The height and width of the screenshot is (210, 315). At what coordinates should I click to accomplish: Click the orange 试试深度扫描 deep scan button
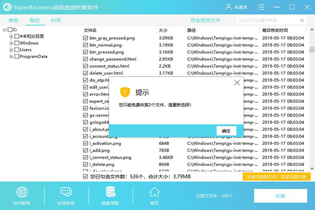tap(277, 177)
